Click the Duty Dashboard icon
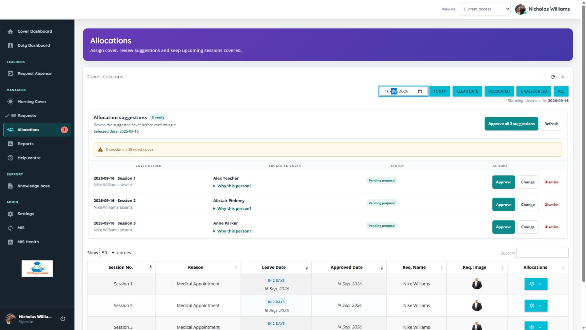586x330 pixels. tap(10, 46)
